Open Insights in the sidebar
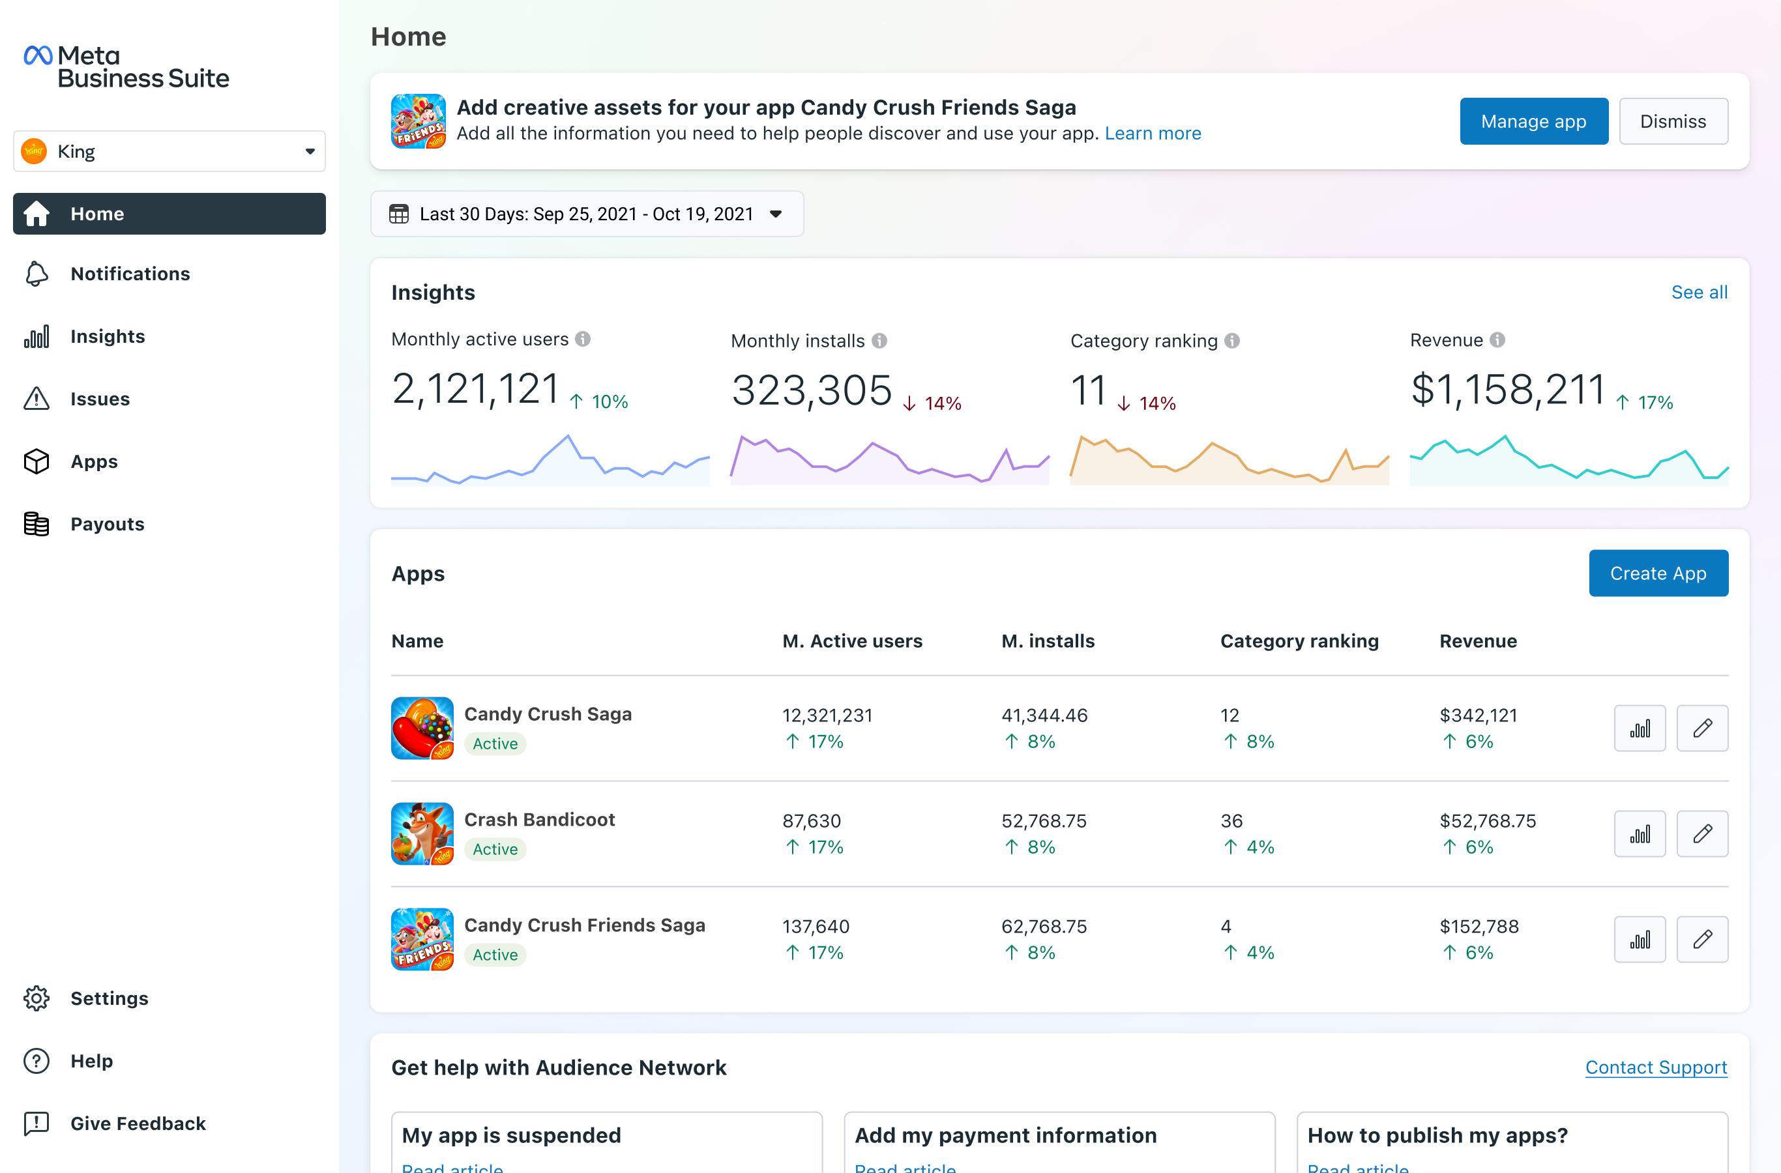Screen dimensions: 1781x1173 point(169,337)
